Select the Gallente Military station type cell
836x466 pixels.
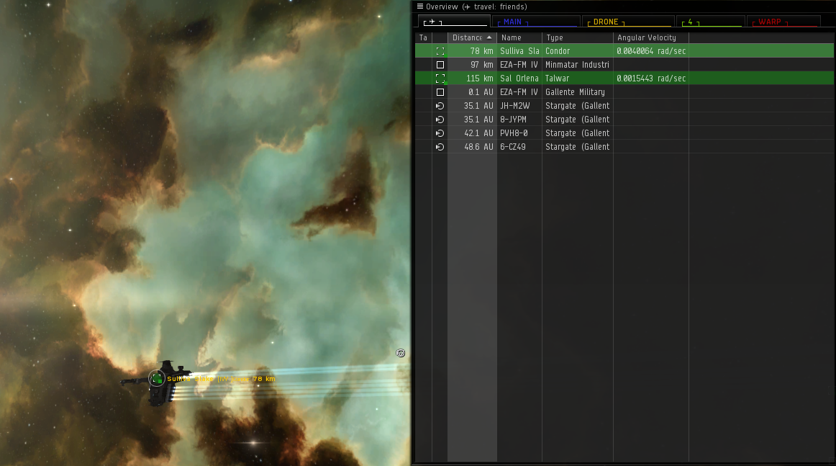click(575, 92)
